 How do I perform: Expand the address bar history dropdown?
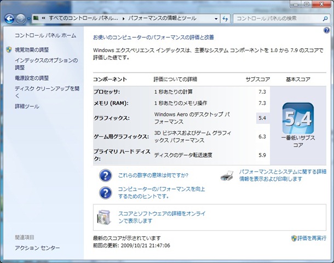click(216, 19)
